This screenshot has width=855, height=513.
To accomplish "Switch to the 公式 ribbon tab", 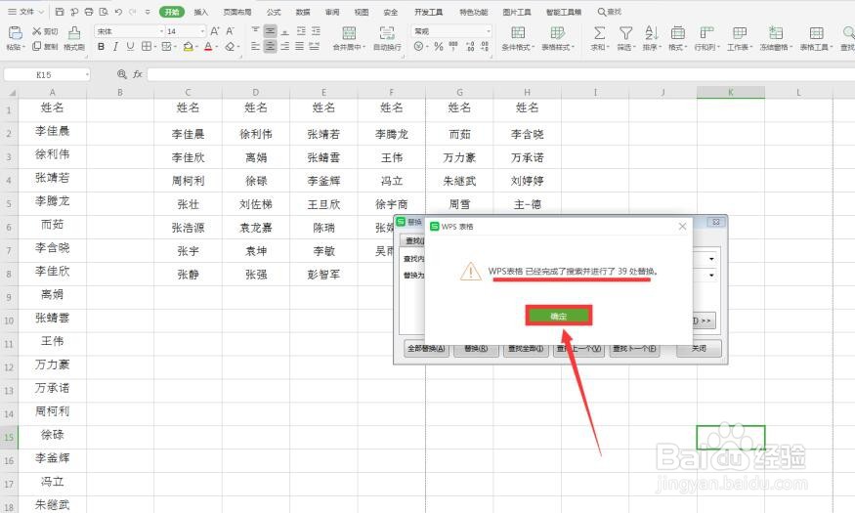I will tap(274, 12).
